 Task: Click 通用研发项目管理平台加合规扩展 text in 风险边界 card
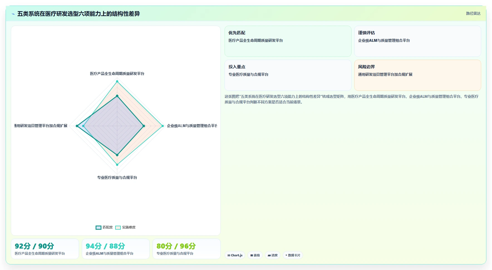point(385,74)
